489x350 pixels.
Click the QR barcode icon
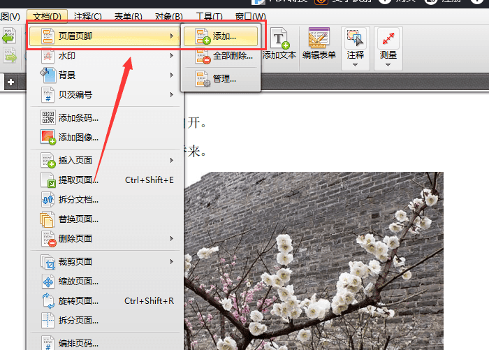click(48, 117)
